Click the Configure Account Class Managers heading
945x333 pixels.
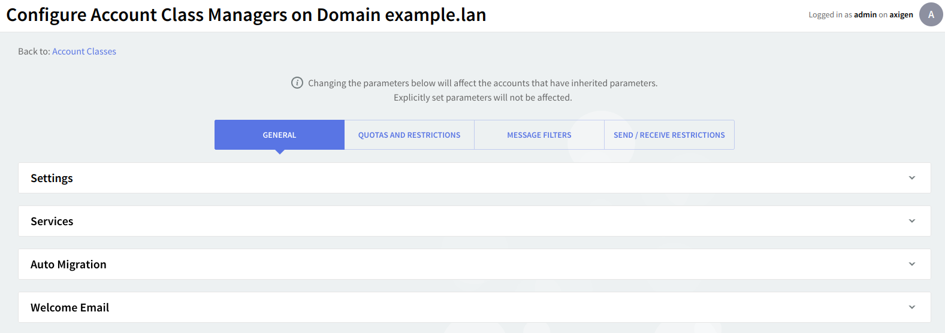[x=246, y=15]
